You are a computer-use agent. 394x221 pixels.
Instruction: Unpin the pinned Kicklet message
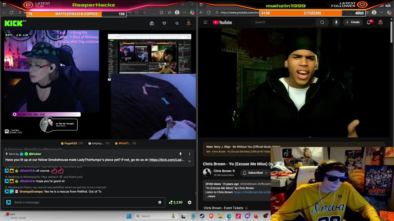click(180, 154)
